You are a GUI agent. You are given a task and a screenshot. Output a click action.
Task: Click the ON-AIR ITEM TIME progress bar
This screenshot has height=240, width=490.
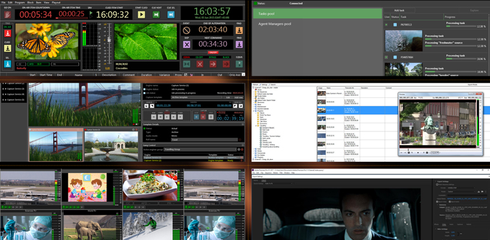(72, 18)
